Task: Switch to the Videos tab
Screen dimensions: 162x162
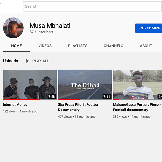Action: tap(45, 46)
